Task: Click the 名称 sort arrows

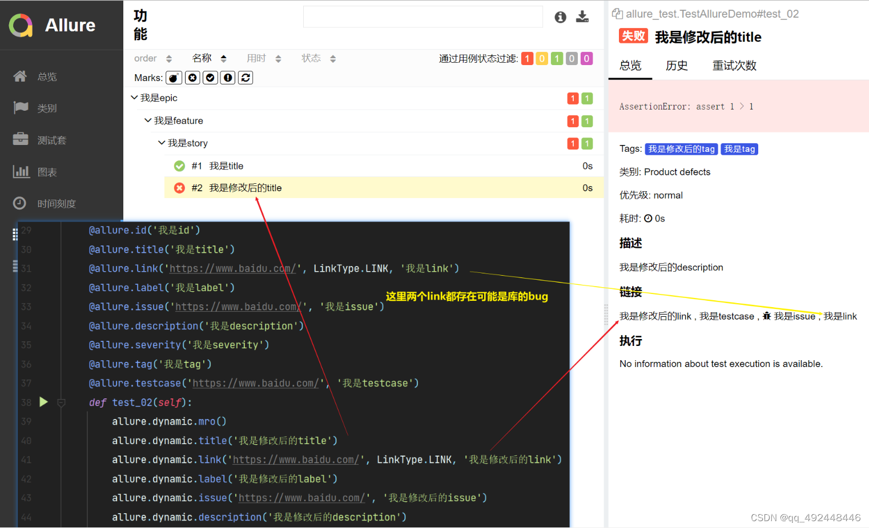Action: click(x=223, y=58)
